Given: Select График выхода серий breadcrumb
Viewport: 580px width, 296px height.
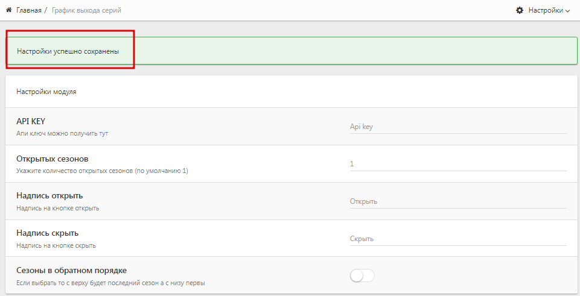Looking at the screenshot, I should 86,10.
